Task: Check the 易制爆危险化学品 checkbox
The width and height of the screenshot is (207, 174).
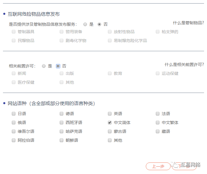Action: pos(110,41)
